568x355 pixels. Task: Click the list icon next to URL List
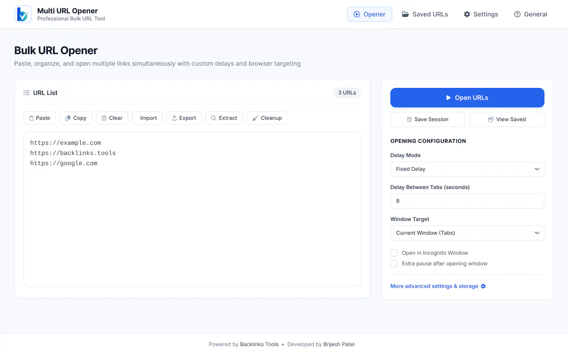(27, 93)
